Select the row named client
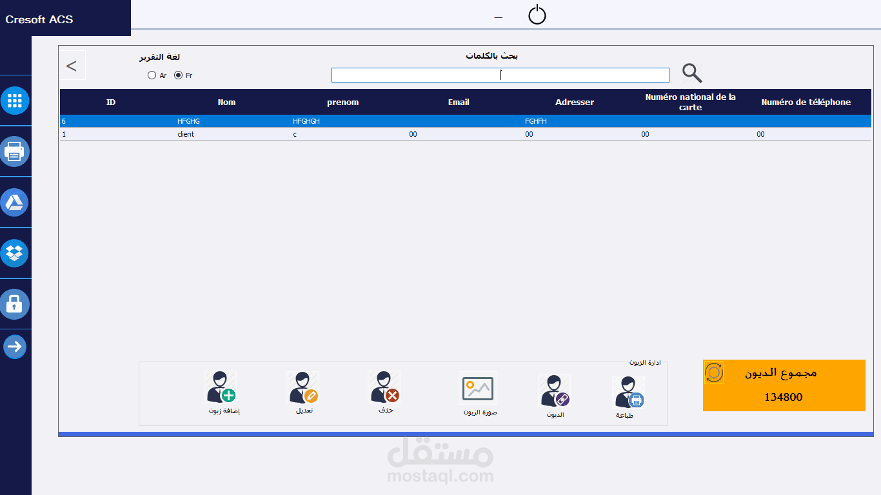The image size is (881, 495). click(466, 134)
